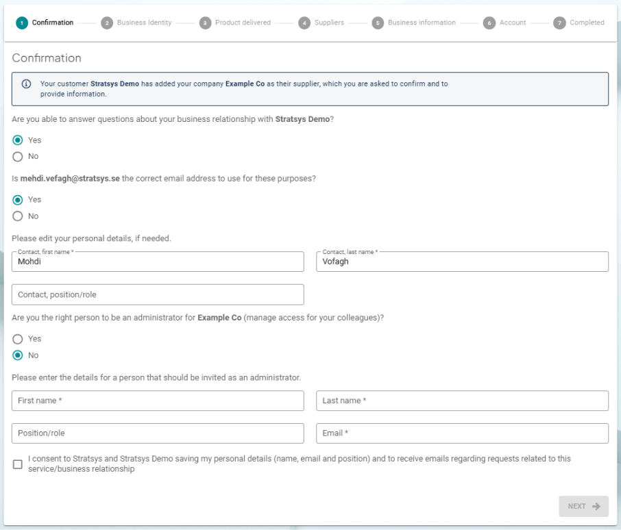Check the personal details consent checkbox

(18, 464)
